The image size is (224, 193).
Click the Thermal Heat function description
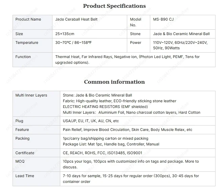coord(128,60)
